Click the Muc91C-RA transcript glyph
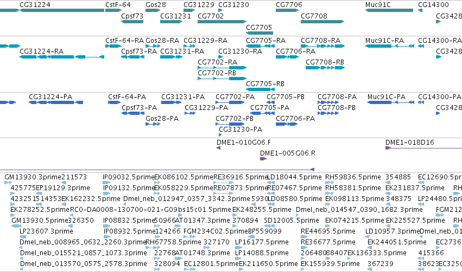462x272 pixels. click(389, 46)
